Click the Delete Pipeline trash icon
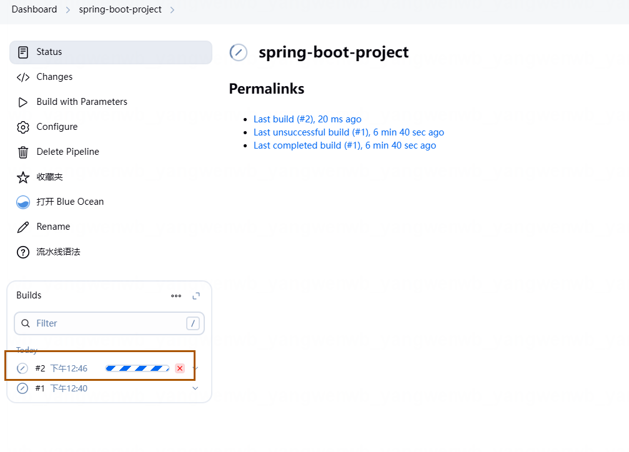Viewport: 629px width, 452px height. click(23, 152)
